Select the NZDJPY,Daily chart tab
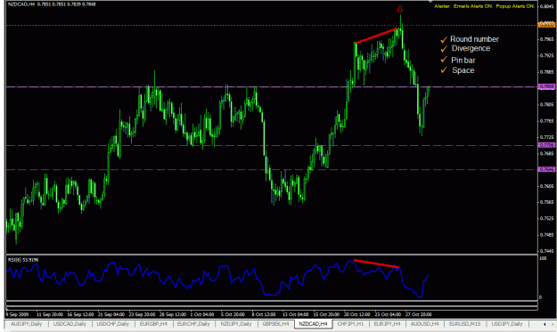This screenshot has width=557, height=332. click(x=236, y=324)
